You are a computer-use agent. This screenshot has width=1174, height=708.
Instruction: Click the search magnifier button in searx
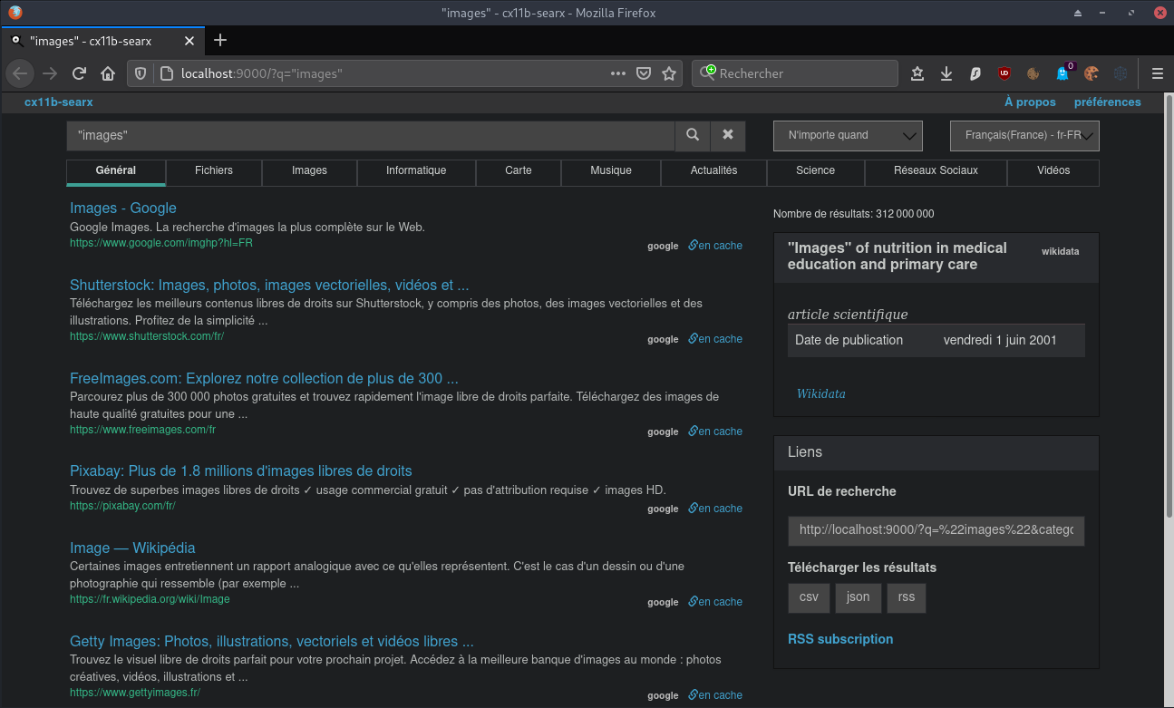click(693, 135)
